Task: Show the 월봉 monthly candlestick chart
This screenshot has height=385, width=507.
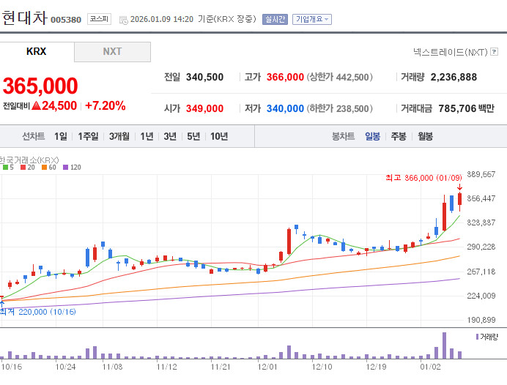Action: [x=425, y=136]
